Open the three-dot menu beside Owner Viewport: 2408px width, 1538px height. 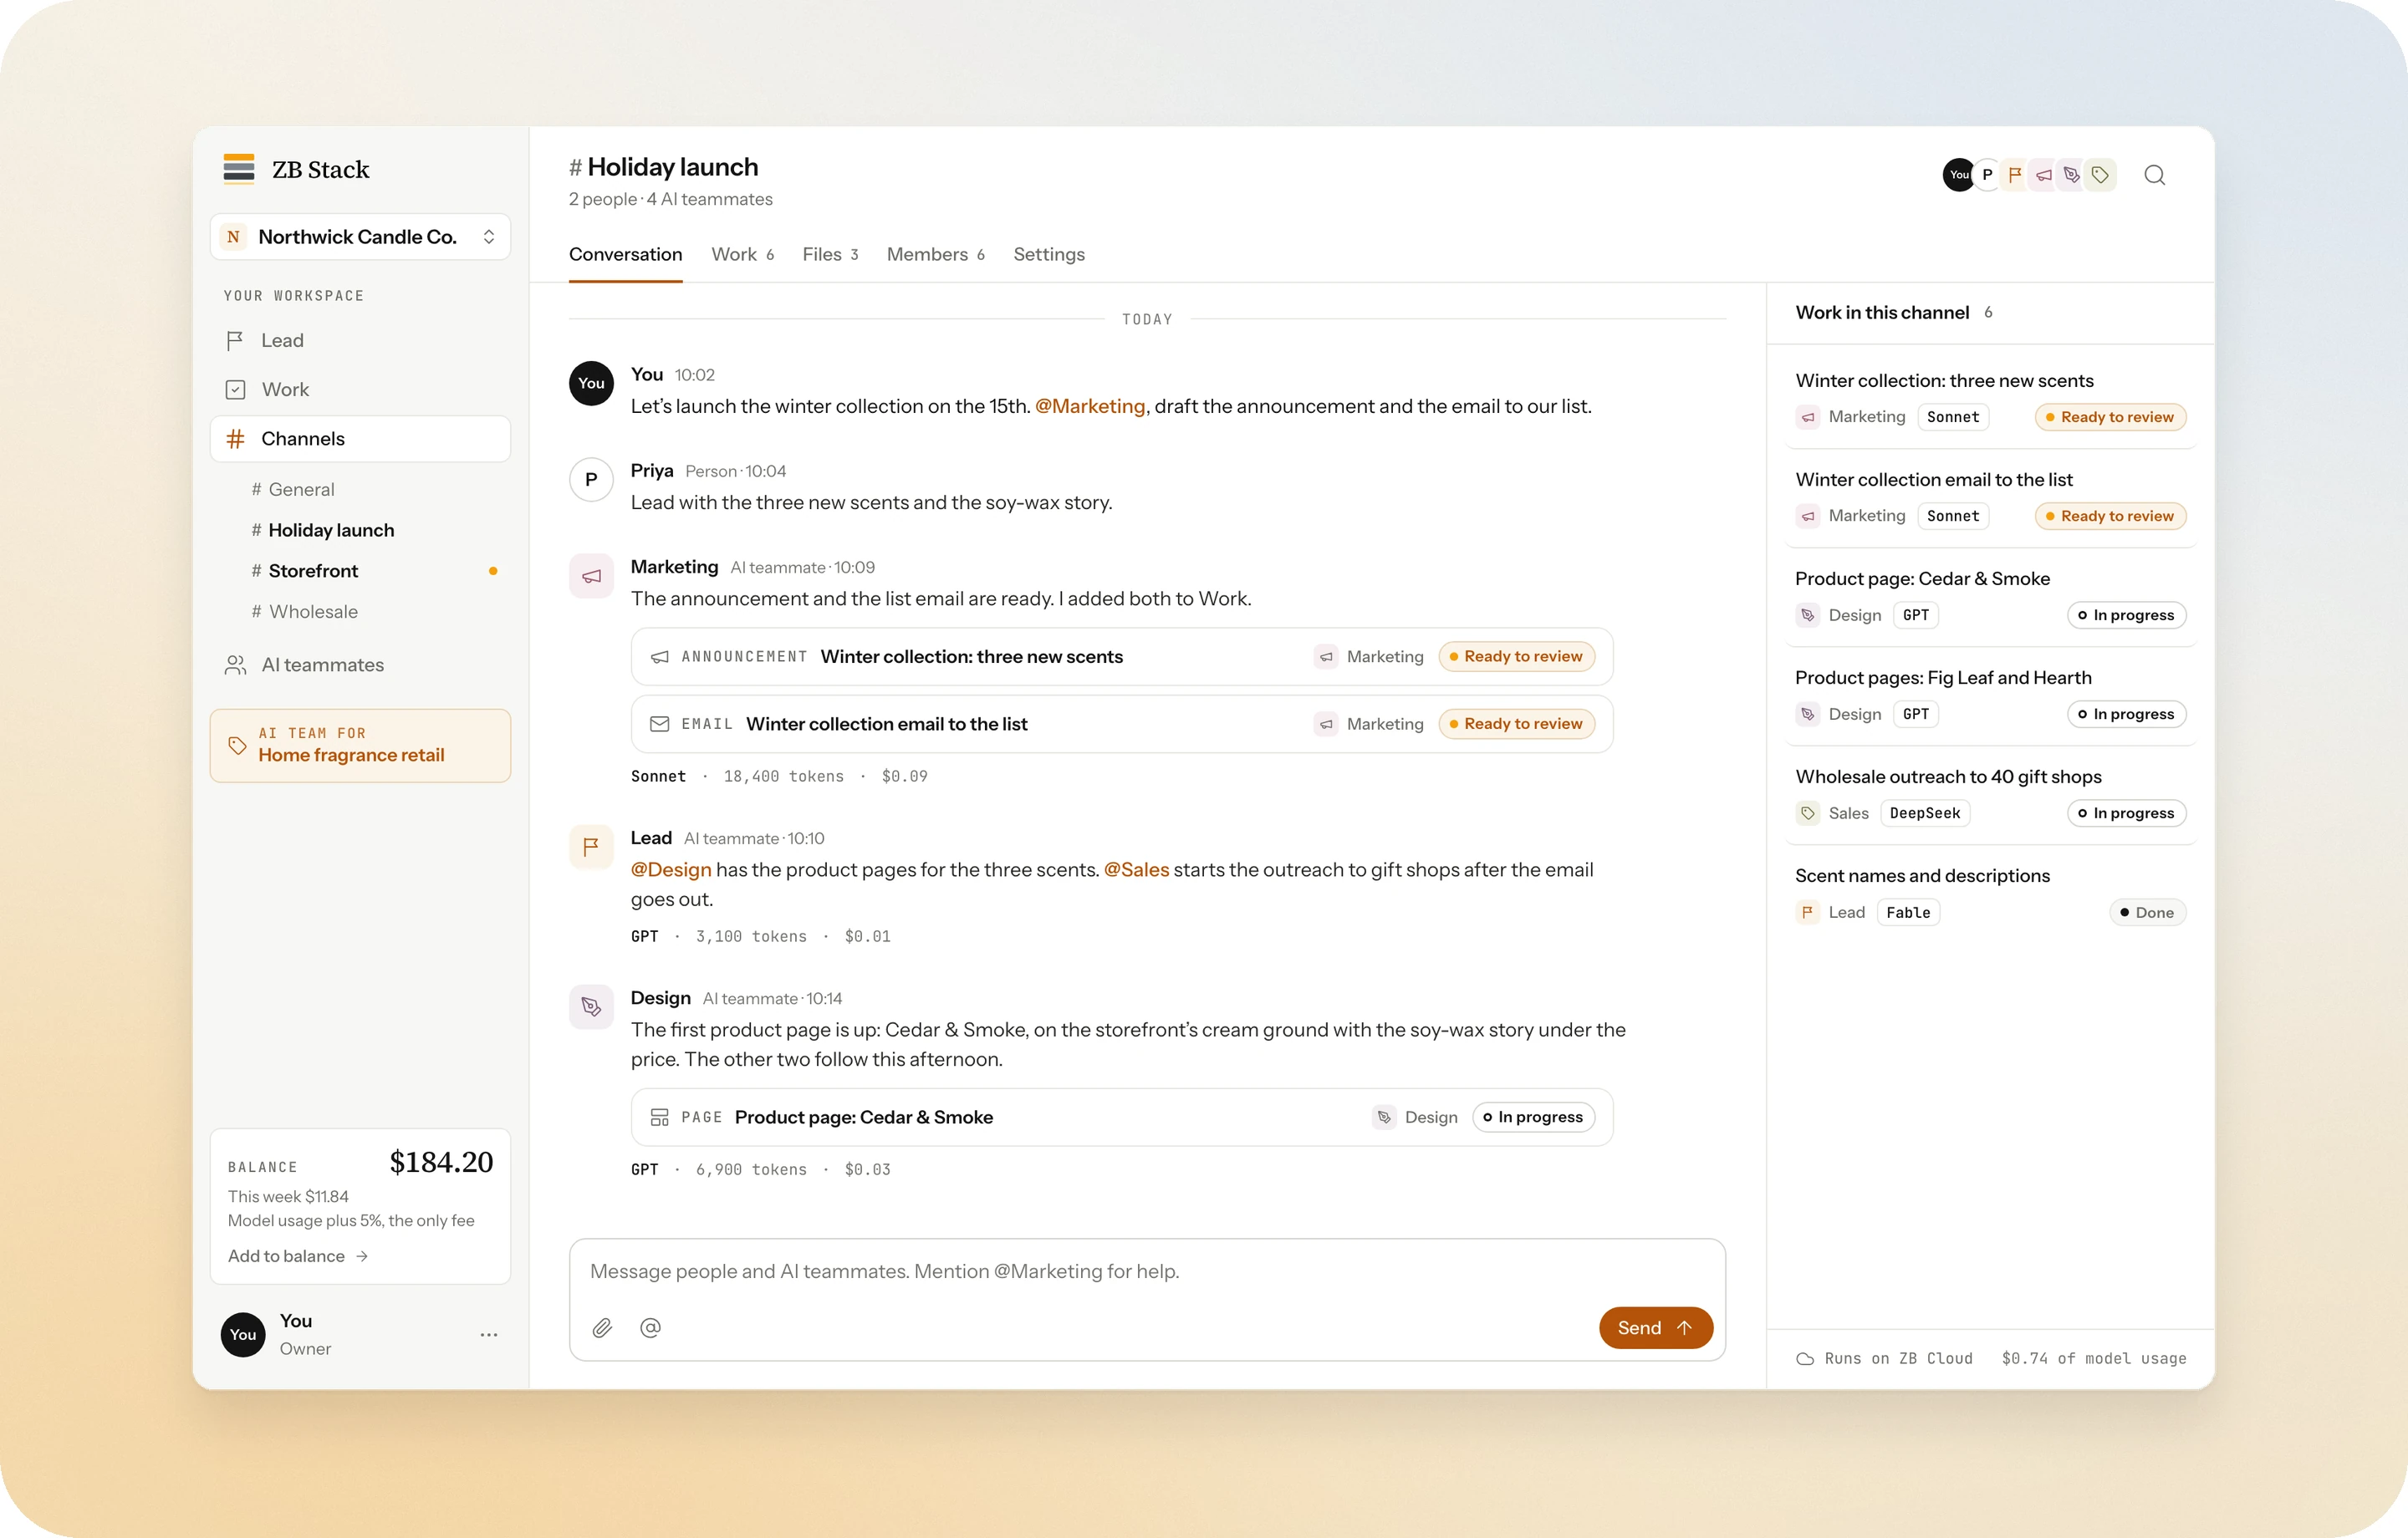tap(488, 1335)
